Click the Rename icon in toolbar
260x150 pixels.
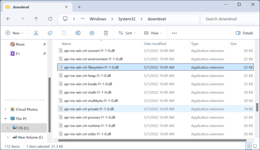78,33
